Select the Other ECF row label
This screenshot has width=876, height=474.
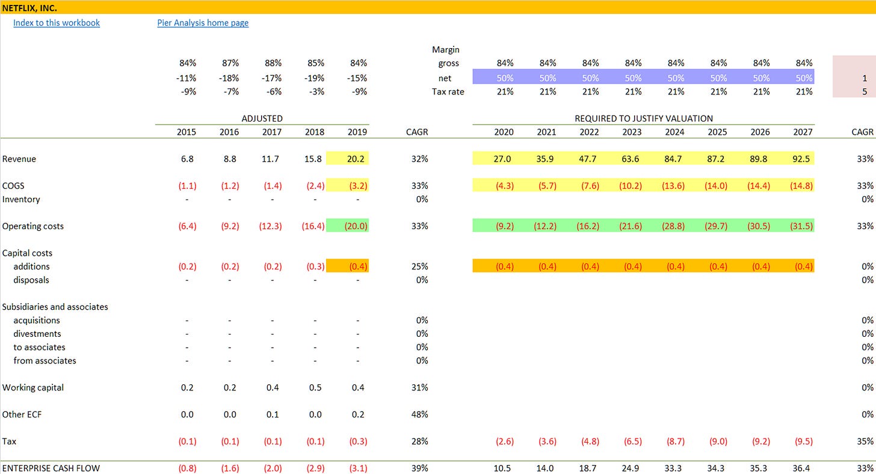[20, 414]
